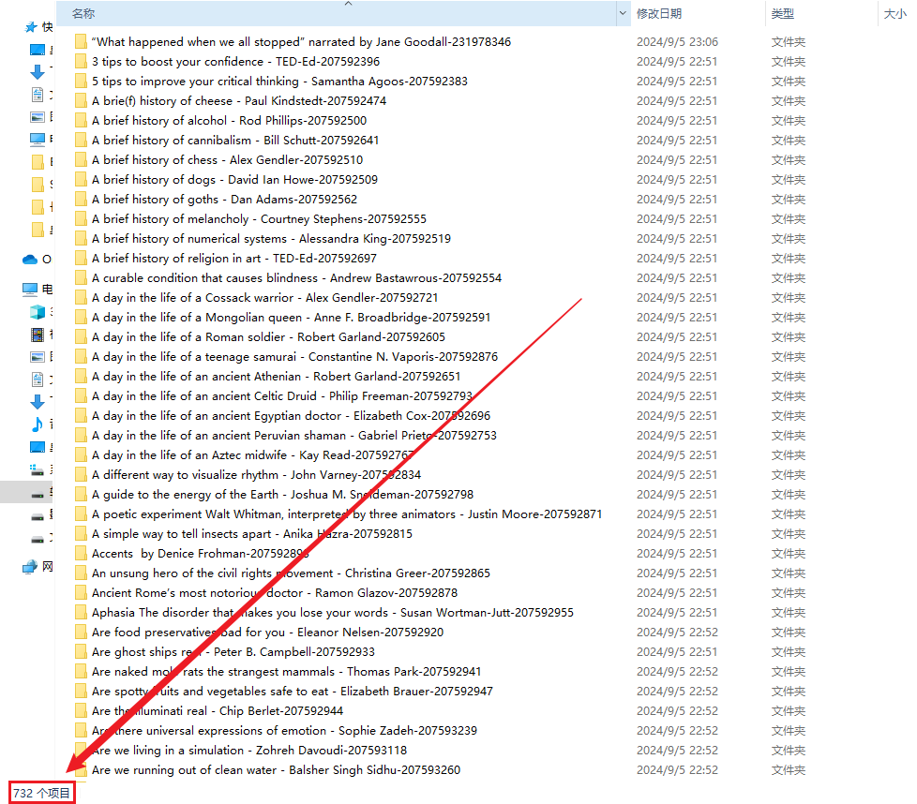Screen dimensions: 917x804
Task: Open the Network icon in sidebar
Action: click(x=30, y=567)
